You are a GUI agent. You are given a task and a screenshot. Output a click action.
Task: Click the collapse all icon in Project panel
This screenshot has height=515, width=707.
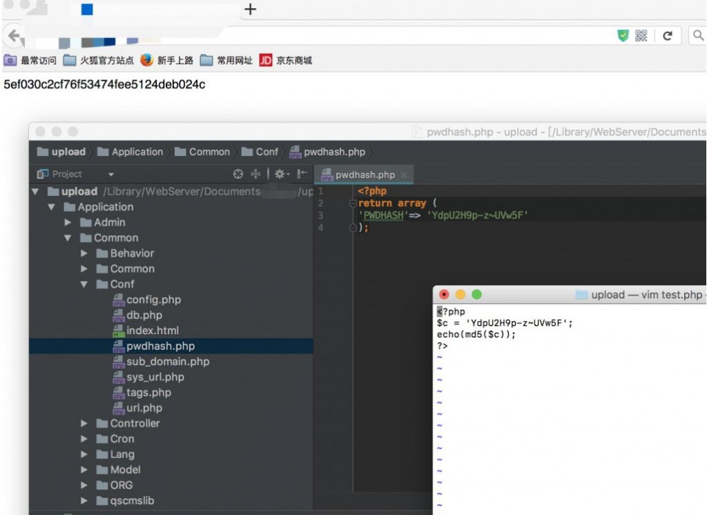[x=255, y=174]
